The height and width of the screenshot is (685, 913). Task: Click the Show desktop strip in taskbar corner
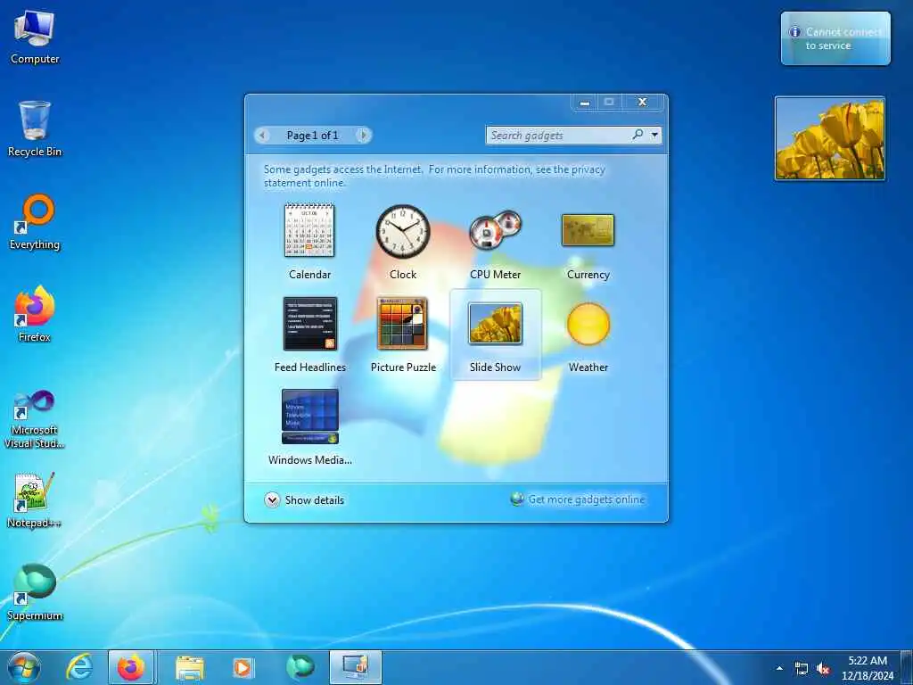coord(907,667)
